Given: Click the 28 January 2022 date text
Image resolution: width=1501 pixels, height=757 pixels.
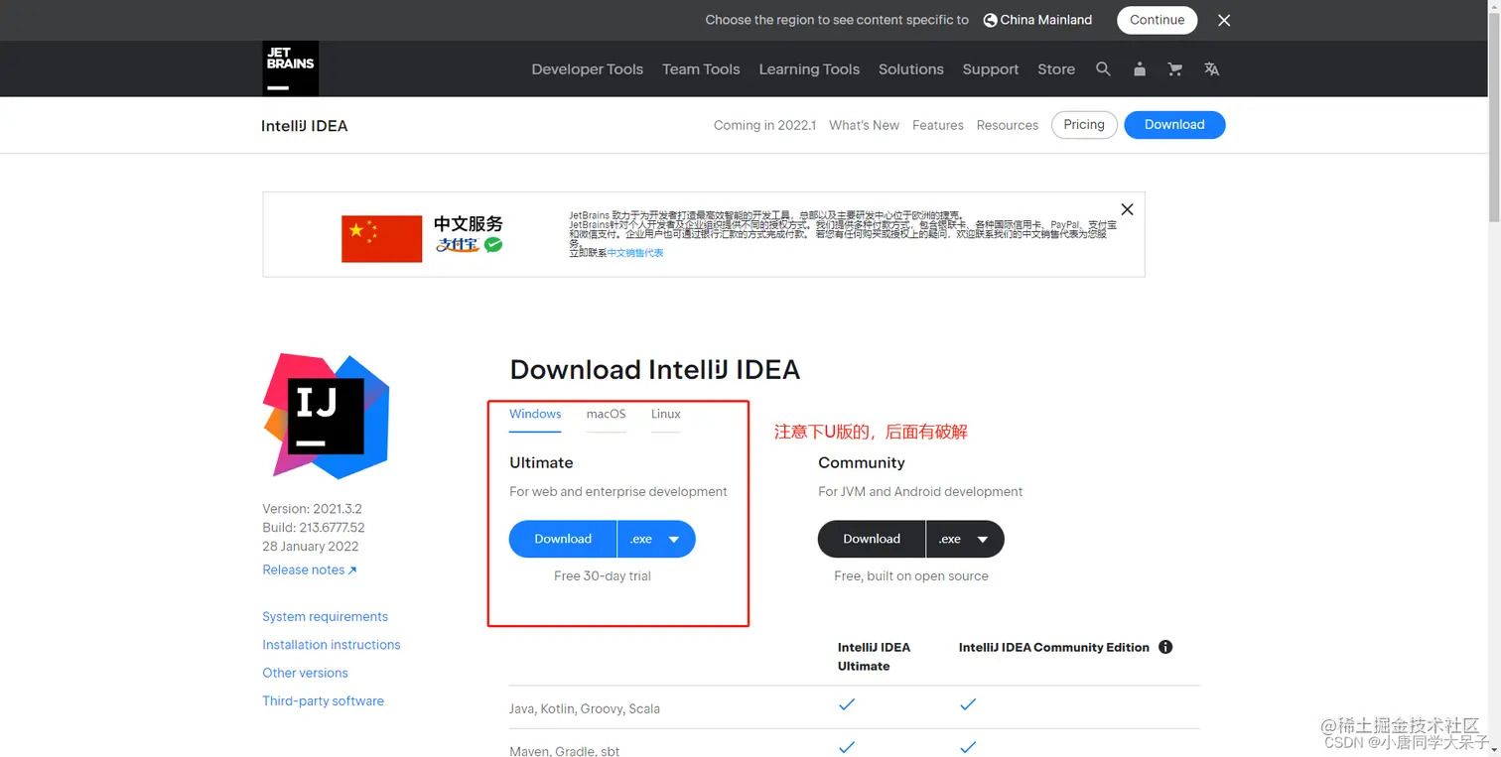Looking at the screenshot, I should pyautogui.click(x=311, y=547).
